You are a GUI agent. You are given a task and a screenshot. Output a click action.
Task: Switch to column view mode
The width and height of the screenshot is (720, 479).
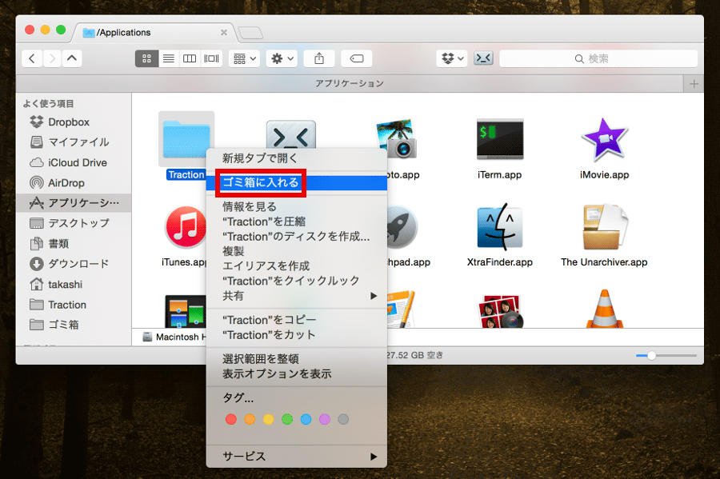click(190, 58)
